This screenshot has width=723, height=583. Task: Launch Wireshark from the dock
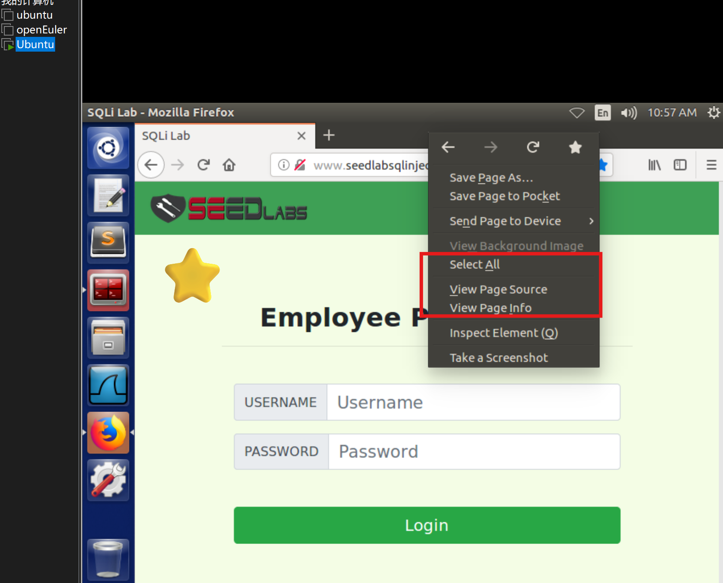coord(108,385)
